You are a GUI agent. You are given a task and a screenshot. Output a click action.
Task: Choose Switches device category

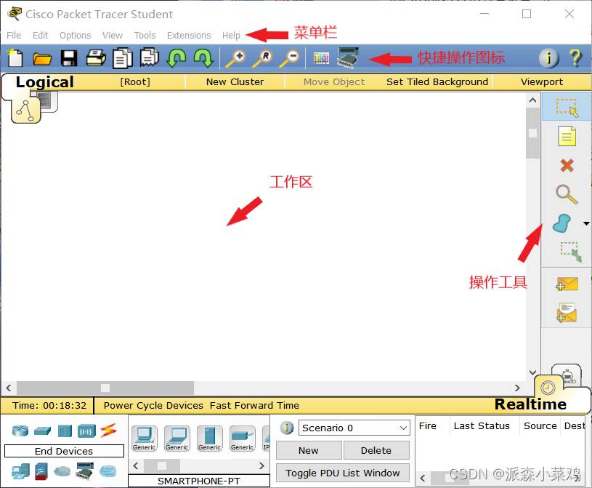pyautogui.click(x=42, y=431)
